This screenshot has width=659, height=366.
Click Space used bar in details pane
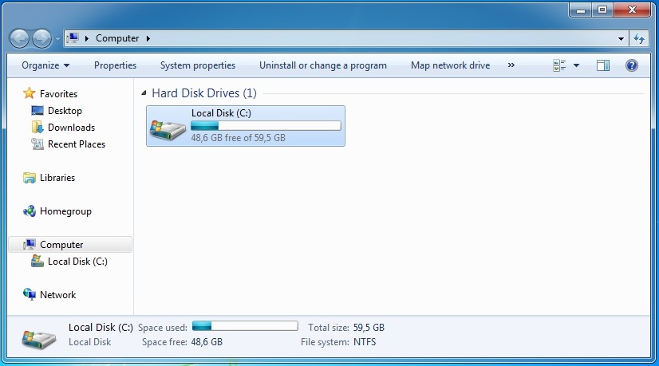point(245,325)
